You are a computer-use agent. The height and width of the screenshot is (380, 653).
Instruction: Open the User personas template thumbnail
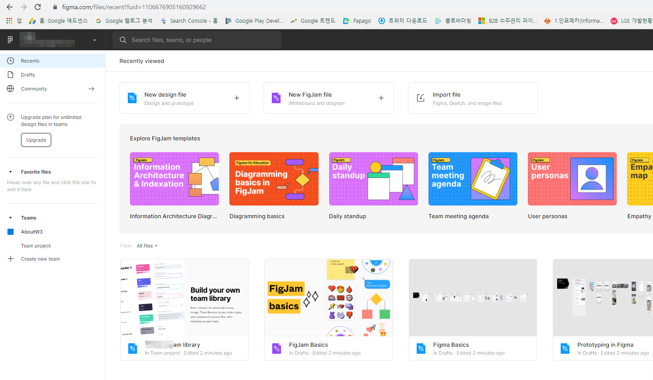pos(572,179)
